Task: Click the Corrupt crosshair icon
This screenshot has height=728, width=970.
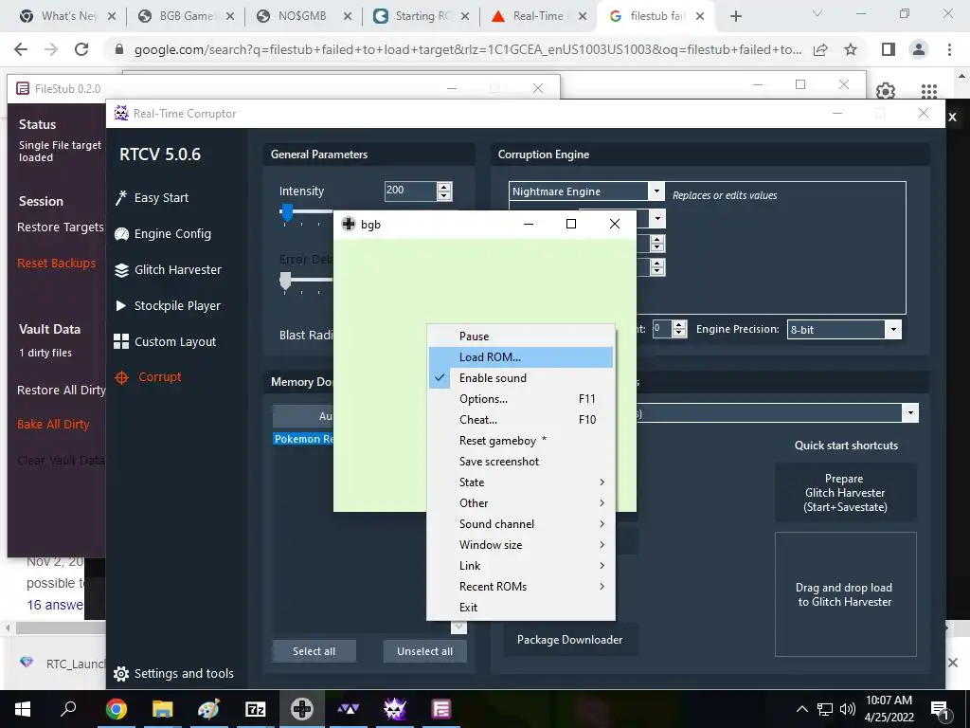Action: [x=121, y=377]
